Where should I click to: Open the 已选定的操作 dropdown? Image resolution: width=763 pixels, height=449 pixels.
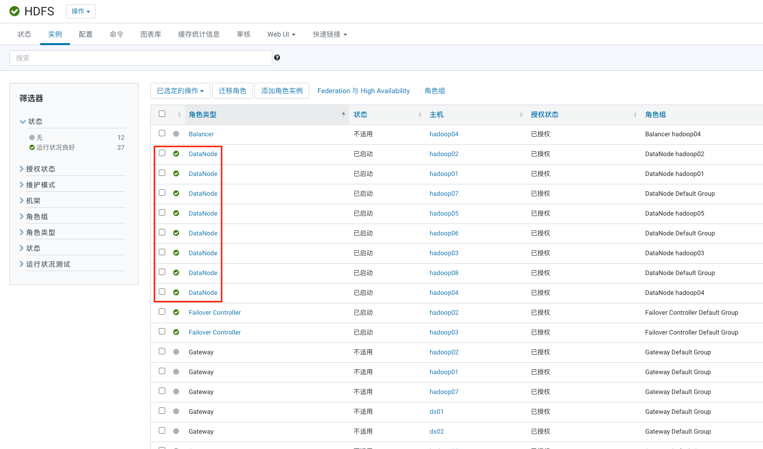[180, 91]
